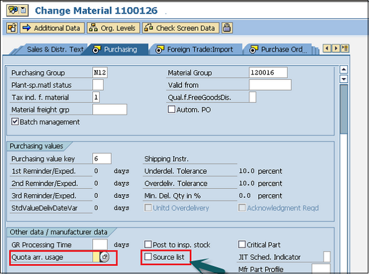Click Min. Del. Qty in % value 0.0
Screen dimensions: 369x274
pos(245,195)
